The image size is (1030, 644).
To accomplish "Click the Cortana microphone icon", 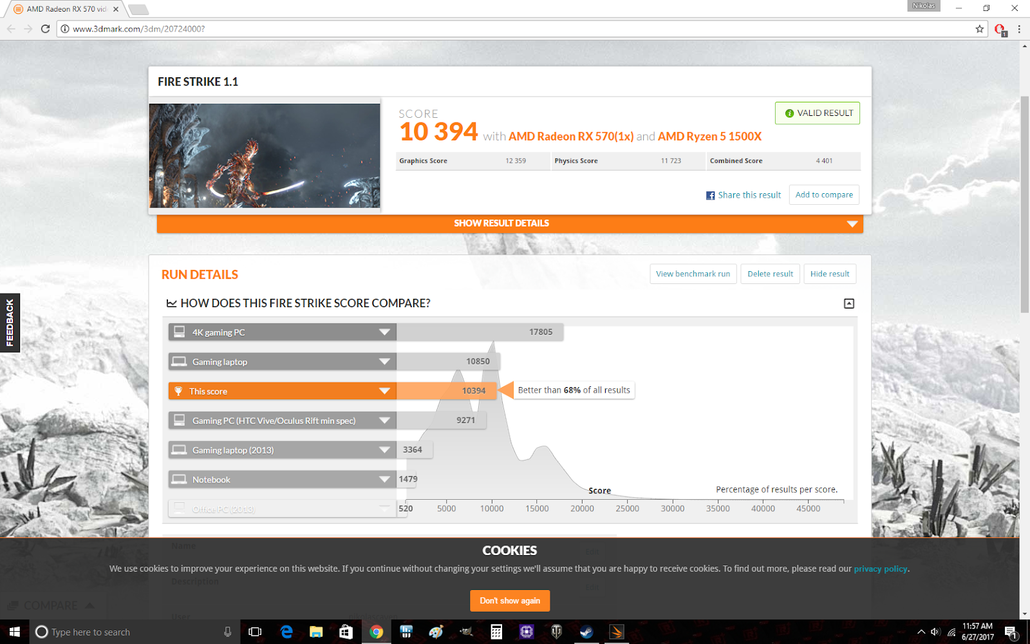I will [x=227, y=632].
